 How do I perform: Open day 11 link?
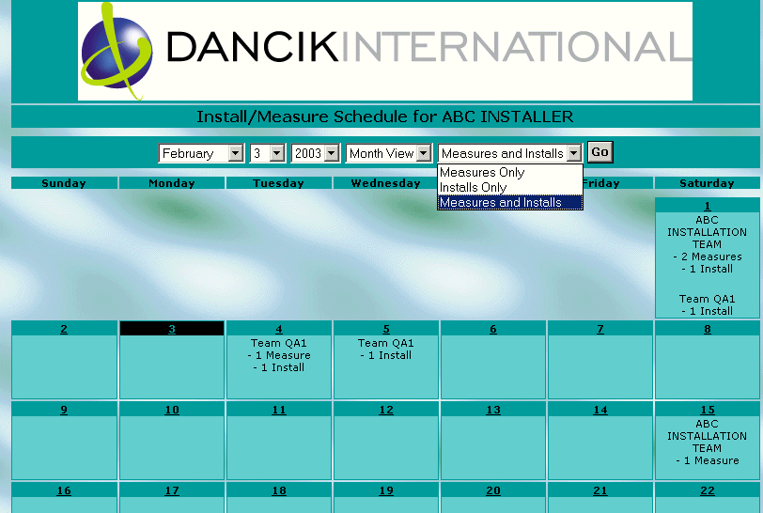pyautogui.click(x=279, y=410)
